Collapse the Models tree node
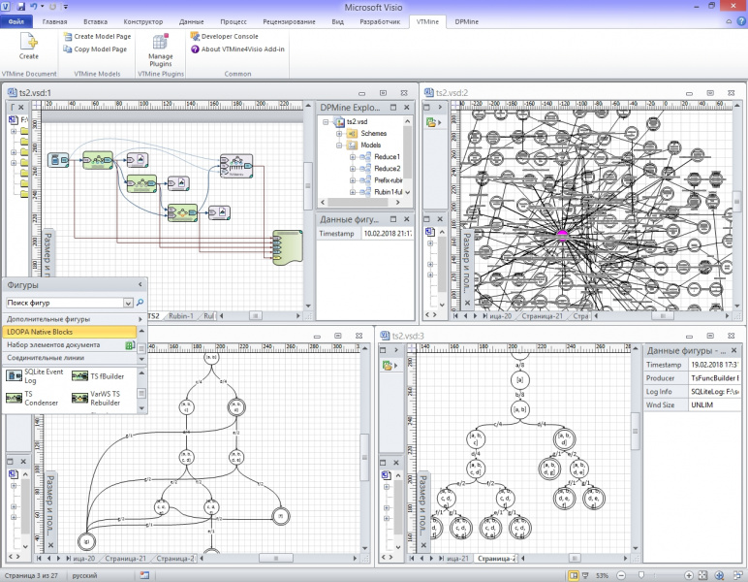This screenshot has height=582, width=748. [x=339, y=145]
